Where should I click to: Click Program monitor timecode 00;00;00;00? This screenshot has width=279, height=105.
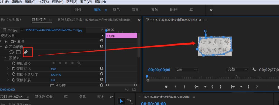click(x=159, y=70)
